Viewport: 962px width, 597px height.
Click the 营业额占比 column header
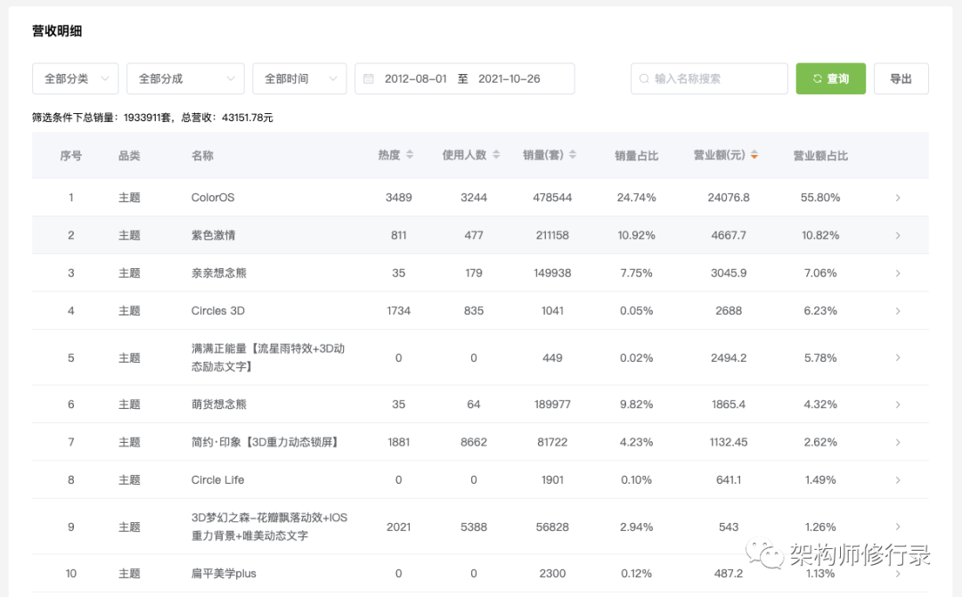click(x=820, y=156)
